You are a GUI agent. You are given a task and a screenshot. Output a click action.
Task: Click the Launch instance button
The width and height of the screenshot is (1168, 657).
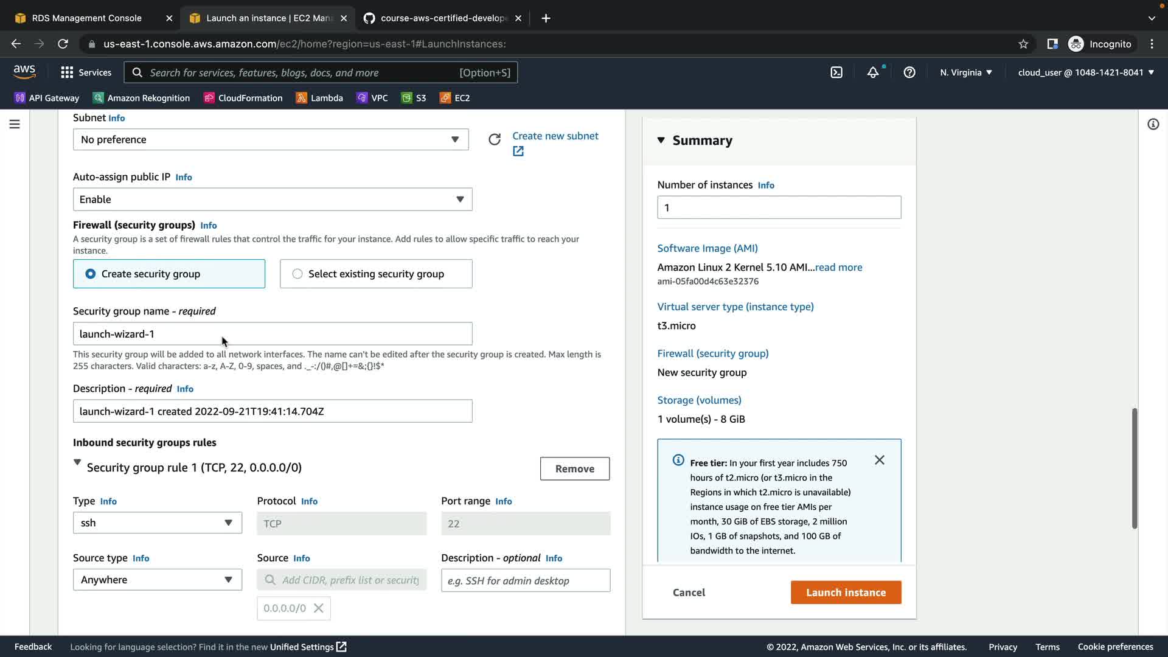pos(846,593)
